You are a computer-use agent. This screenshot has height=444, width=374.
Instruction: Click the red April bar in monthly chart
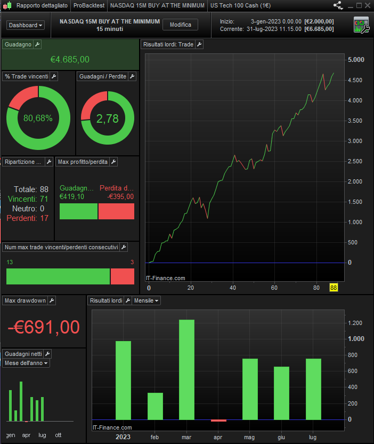218,421
